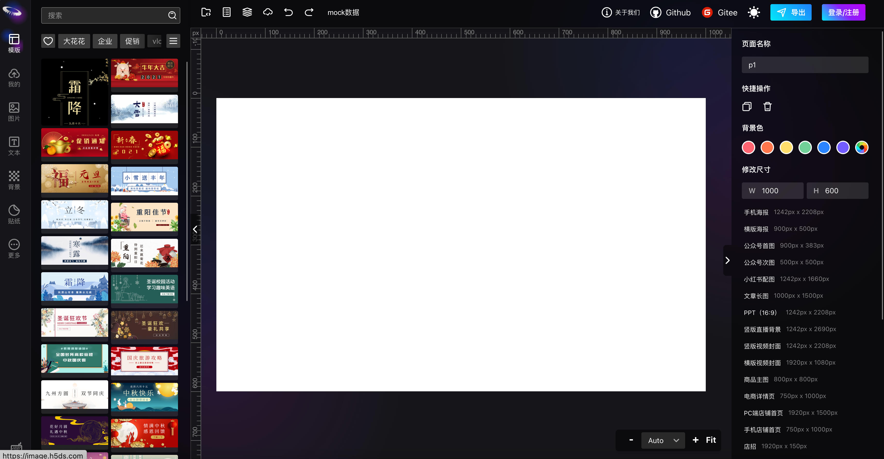The width and height of the screenshot is (884, 459).
Task: Click the cloud save icon
Action: (x=268, y=12)
